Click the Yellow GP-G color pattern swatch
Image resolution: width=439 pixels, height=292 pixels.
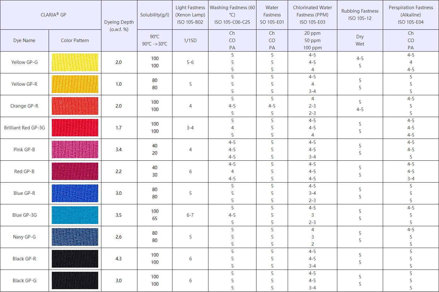coord(75,62)
